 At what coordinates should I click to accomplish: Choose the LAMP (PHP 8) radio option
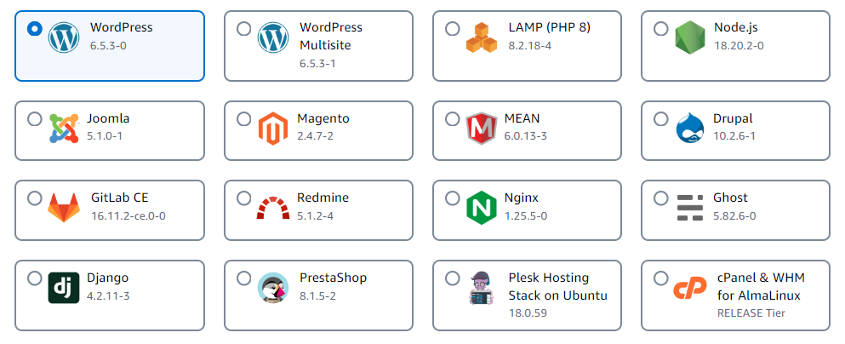pyautogui.click(x=452, y=29)
